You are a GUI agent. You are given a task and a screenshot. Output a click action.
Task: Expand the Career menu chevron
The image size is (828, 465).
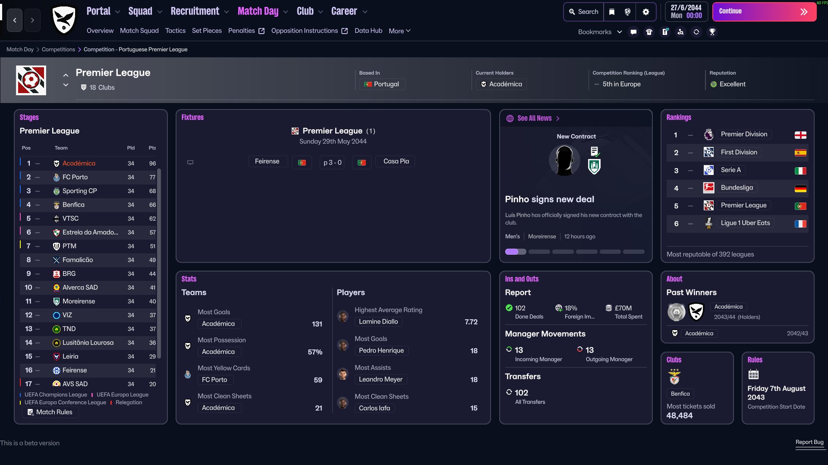tap(365, 12)
